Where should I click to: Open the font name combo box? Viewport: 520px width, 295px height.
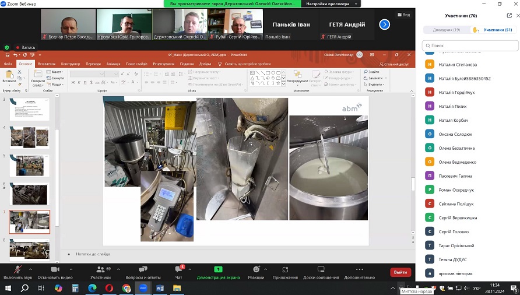[x=87, y=73]
